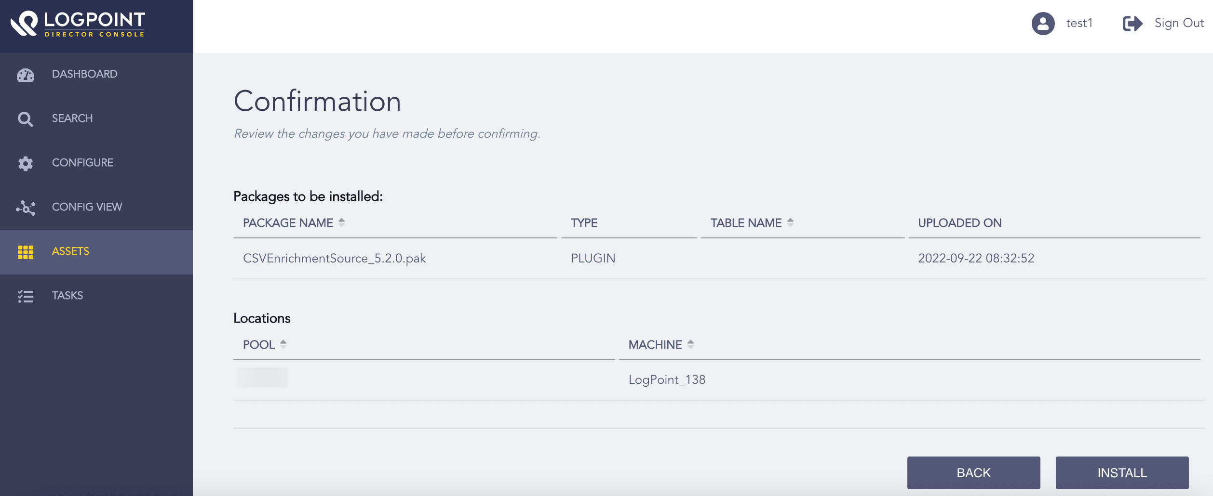Select the Search magnifier icon in sidebar
This screenshot has height=496, width=1213.
pyautogui.click(x=25, y=118)
